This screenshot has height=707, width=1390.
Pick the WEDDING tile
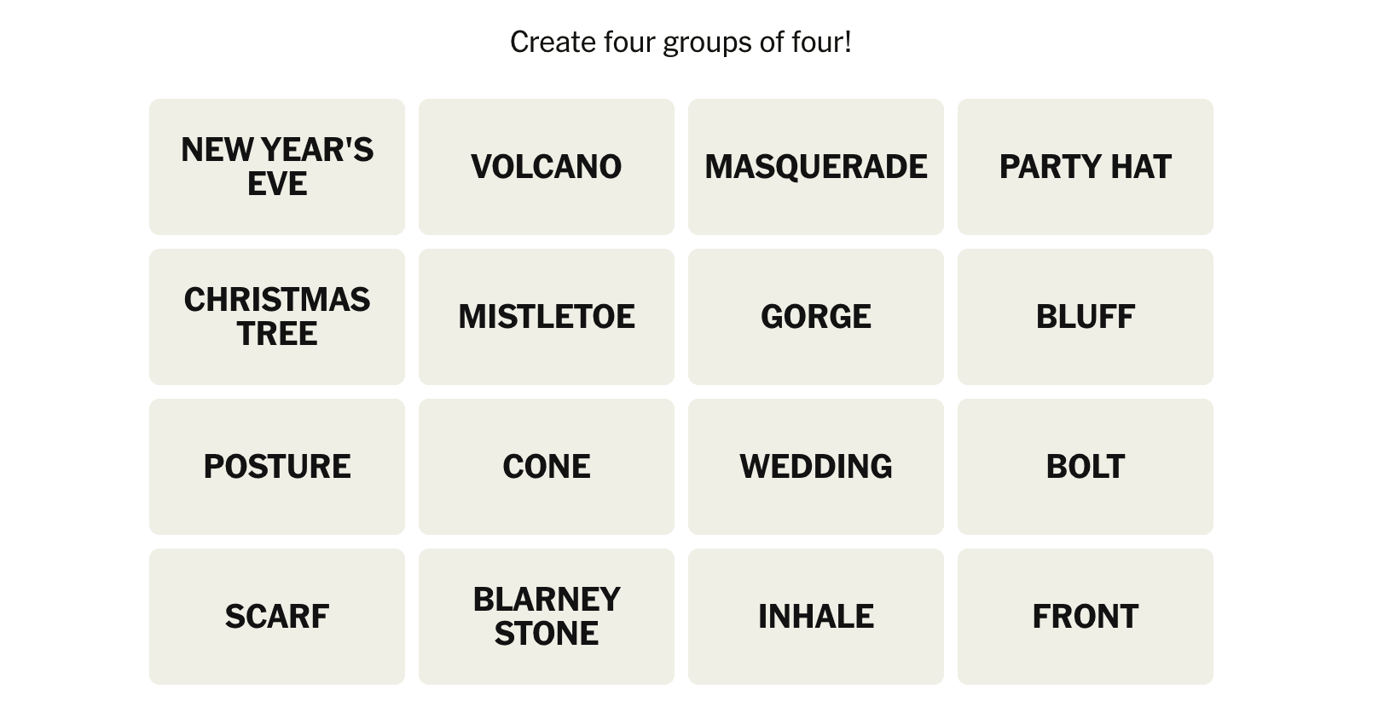(x=816, y=467)
